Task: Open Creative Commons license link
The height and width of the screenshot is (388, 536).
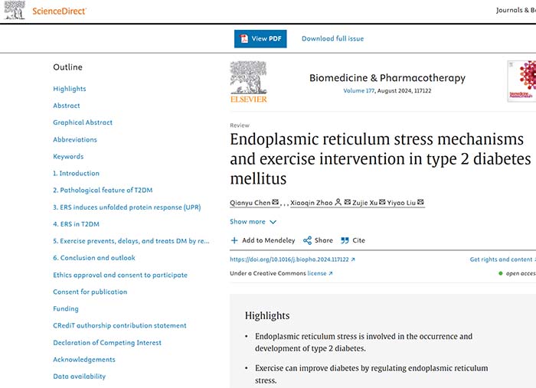Action: click(319, 273)
